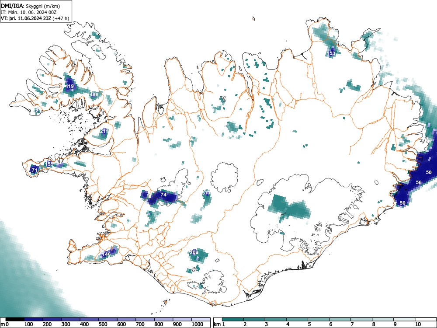Click the 74 visibility value

(163, 195)
